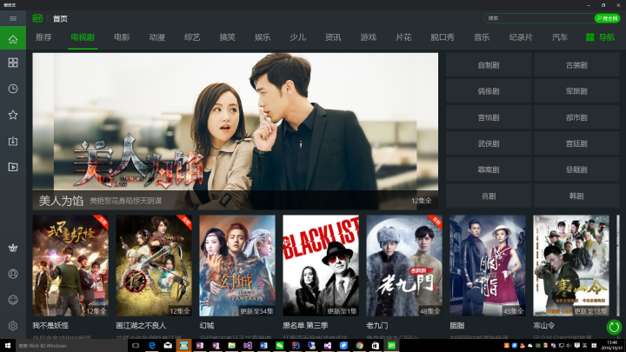Select 武侠剧 category button
This screenshot has width=626, height=352.
(489, 143)
